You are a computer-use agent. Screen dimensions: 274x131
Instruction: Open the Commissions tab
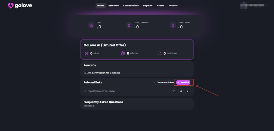point(131,6)
